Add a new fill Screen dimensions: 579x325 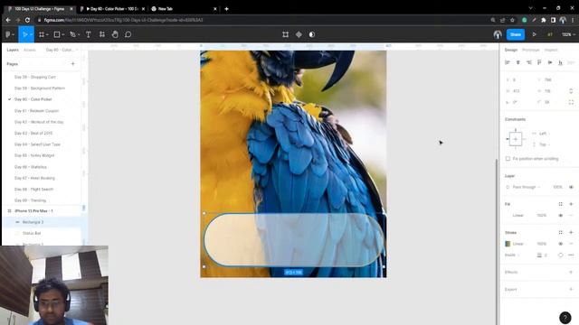coord(571,204)
